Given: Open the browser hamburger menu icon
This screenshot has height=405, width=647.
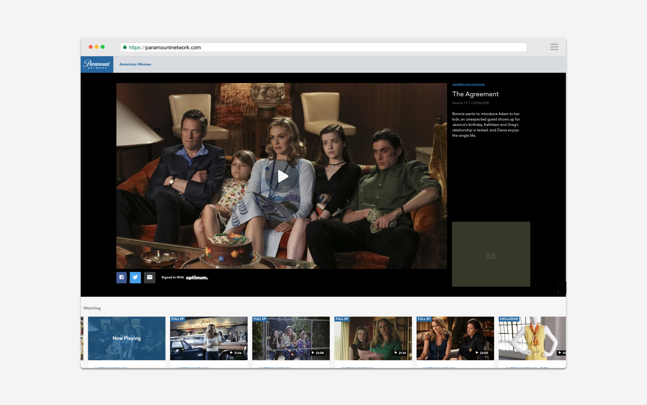Looking at the screenshot, I should [x=554, y=47].
